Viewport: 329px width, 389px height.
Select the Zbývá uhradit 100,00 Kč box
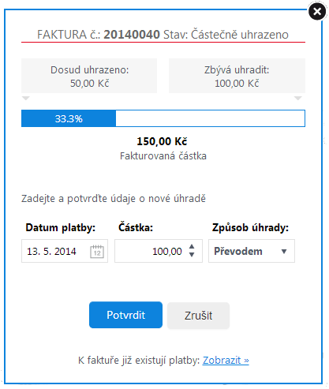tap(237, 76)
